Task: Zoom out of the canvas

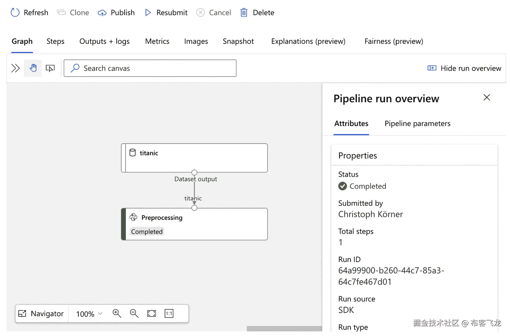Action: 134,313
